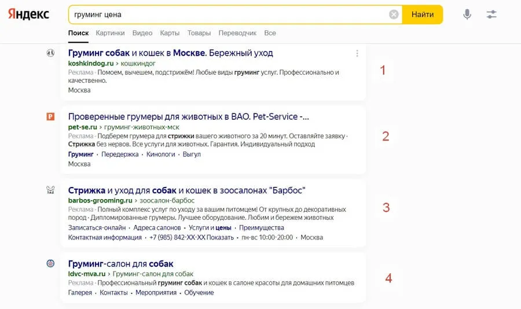Open the three-dot menu of first result
Image resolution: width=521 pixels, height=309 pixels.
tap(357, 53)
